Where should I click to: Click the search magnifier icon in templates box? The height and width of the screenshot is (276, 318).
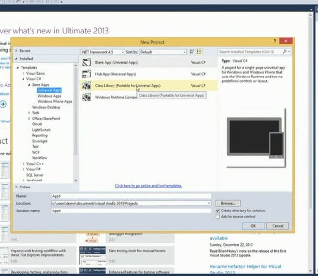(285, 52)
